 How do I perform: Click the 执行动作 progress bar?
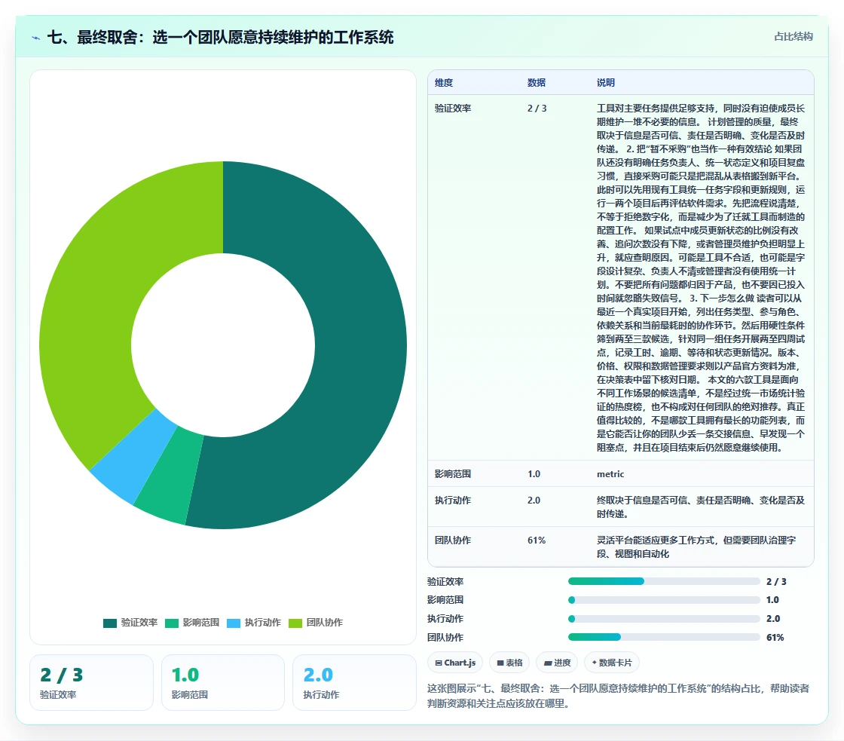(x=664, y=619)
